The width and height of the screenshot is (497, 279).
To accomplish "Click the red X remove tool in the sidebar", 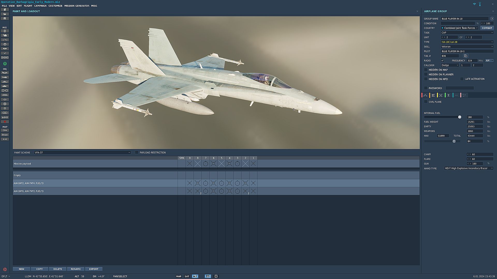I will pyautogui.click(x=5, y=122).
